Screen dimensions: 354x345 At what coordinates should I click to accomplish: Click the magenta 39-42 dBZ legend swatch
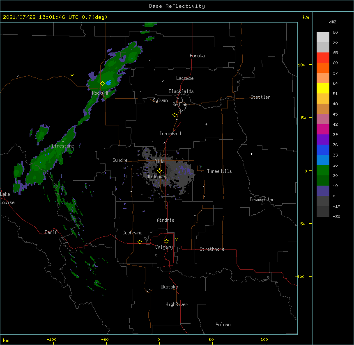click(x=323, y=129)
